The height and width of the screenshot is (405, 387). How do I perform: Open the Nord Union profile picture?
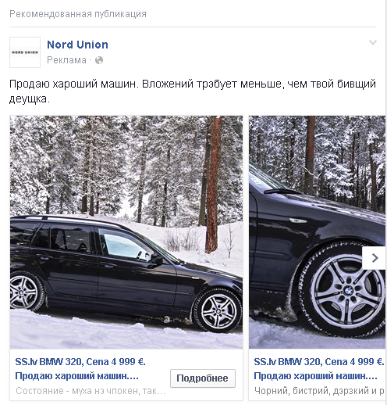[25, 52]
